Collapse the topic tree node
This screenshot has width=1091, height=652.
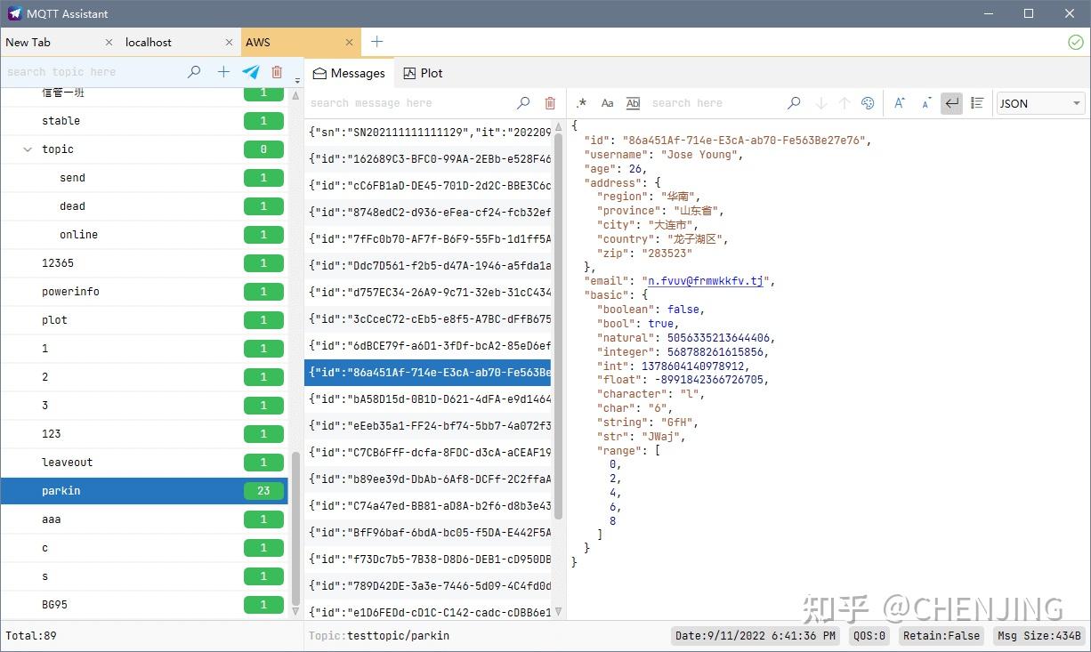click(x=26, y=149)
